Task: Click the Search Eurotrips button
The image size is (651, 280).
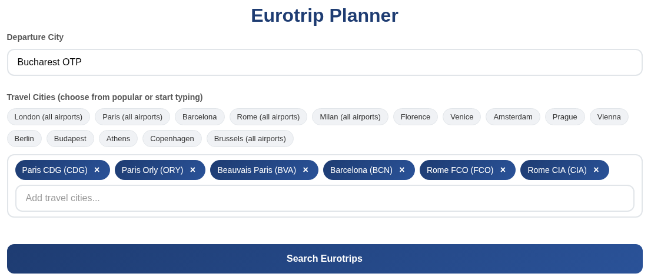Action: click(324, 259)
